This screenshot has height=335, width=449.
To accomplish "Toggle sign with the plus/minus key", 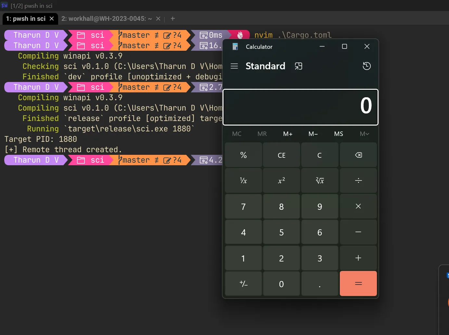I will pyautogui.click(x=243, y=284).
